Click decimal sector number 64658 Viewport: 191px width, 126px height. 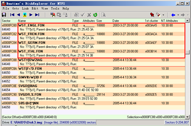(6, 108)
